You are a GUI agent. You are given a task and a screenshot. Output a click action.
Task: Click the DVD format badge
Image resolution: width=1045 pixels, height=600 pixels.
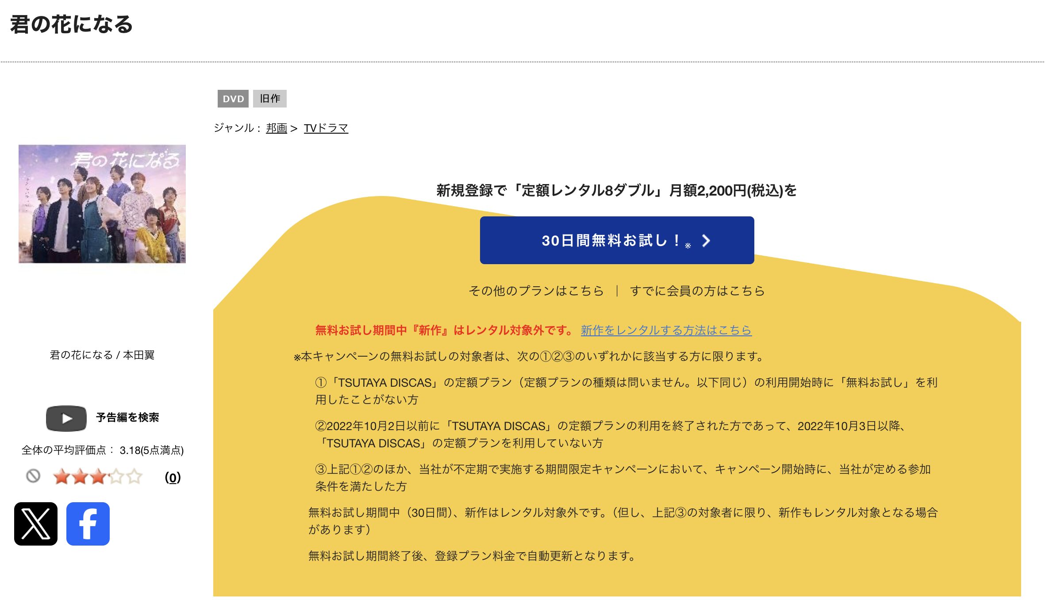click(233, 99)
